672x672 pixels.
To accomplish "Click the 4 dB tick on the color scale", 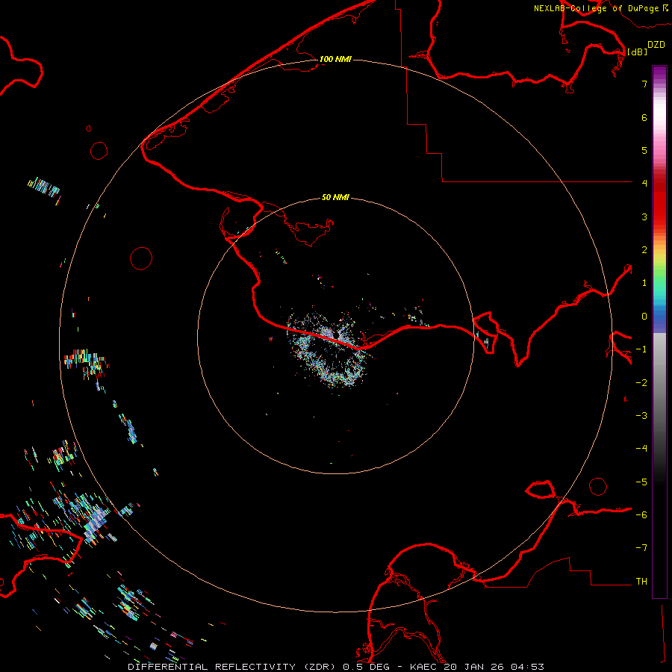I will [x=644, y=184].
